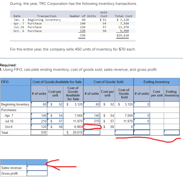This screenshot has height=178, width=183.
Task: Click Oct.6 COGS units field circled red
Action: tap(92, 127)
